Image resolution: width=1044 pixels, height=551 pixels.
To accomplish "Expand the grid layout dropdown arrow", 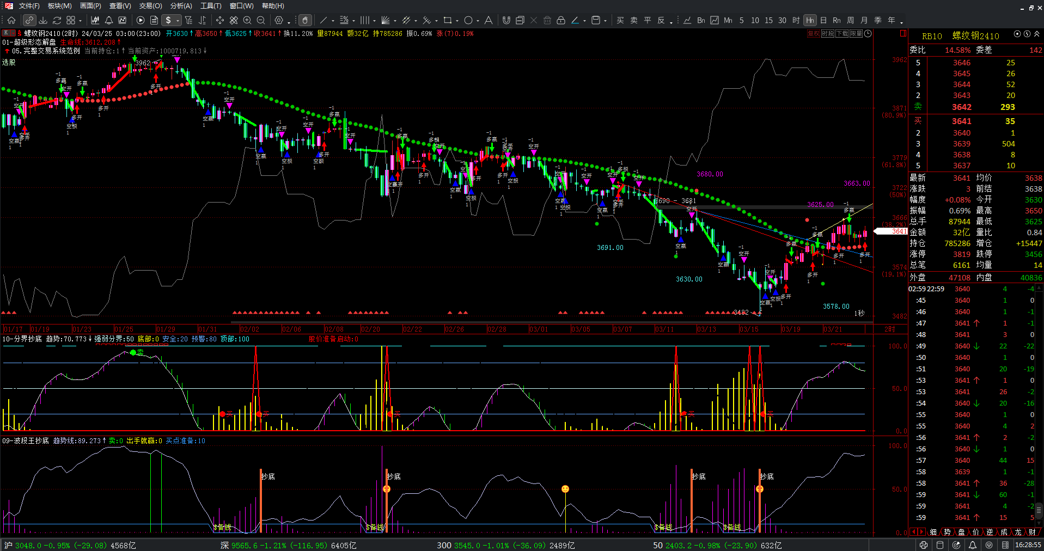I will tap(80, 21).
